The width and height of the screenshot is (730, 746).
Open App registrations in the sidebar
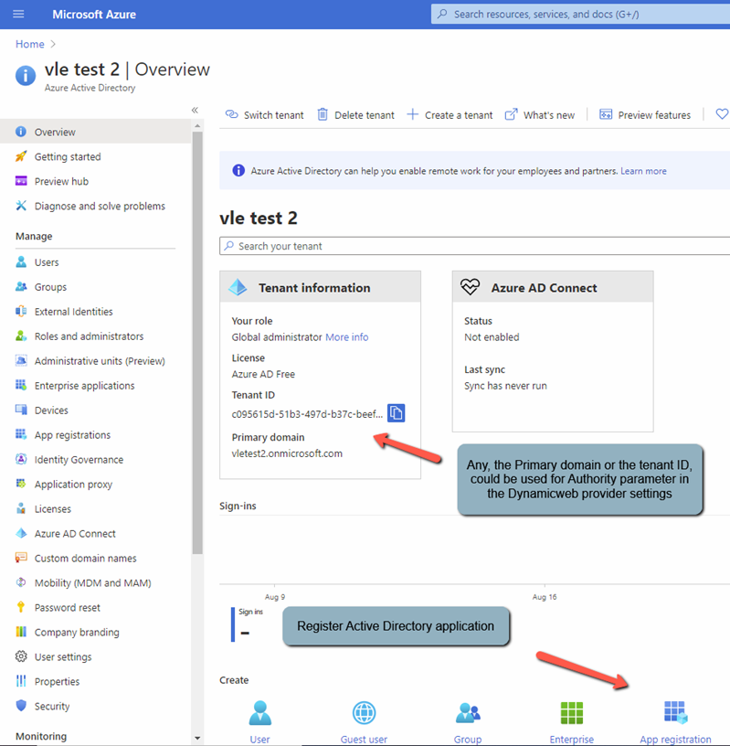(72, 435)
